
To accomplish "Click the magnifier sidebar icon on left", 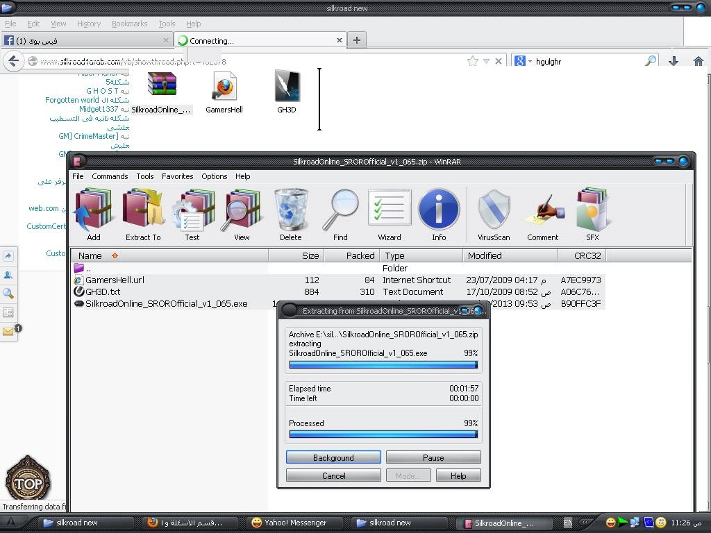I will pyautogui.click(x=8, y=294).
